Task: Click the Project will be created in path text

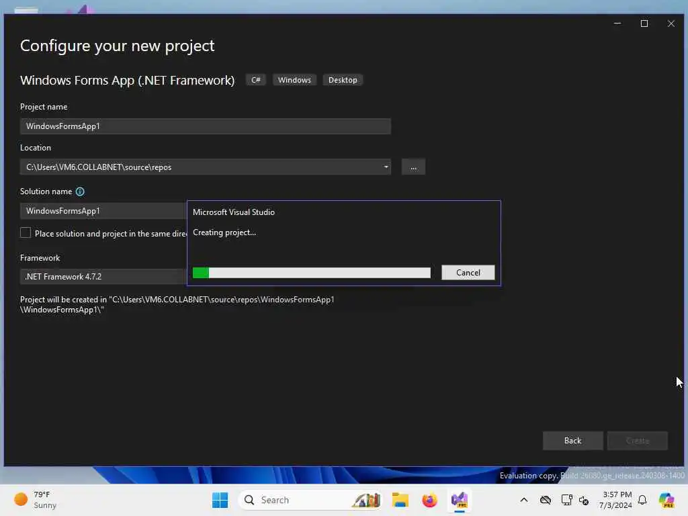Action: coord(177,304)
